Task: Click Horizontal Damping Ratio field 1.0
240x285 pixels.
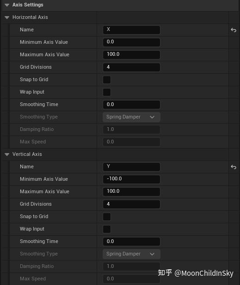Action: pyautogui.click(x=131, y=130)
